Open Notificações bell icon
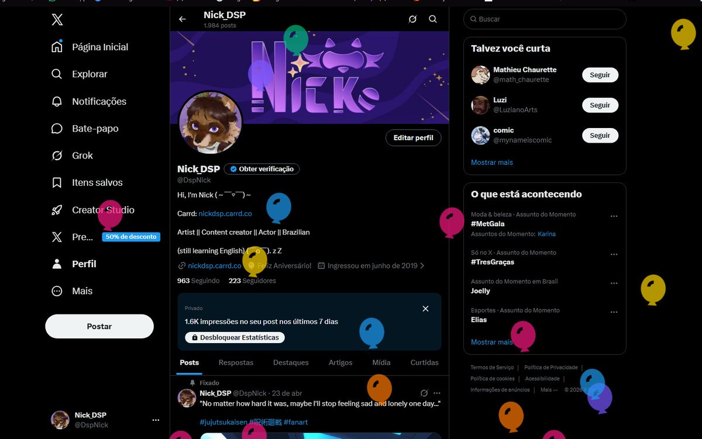The height and width of the screenshot is (439, 702). (x=57, y=101)
